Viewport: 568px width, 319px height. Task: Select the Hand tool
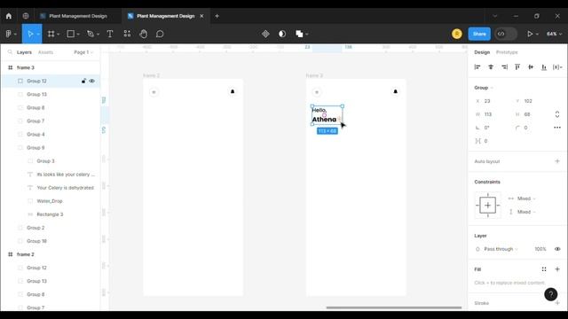pyautogui.click(x=144, y=34)
